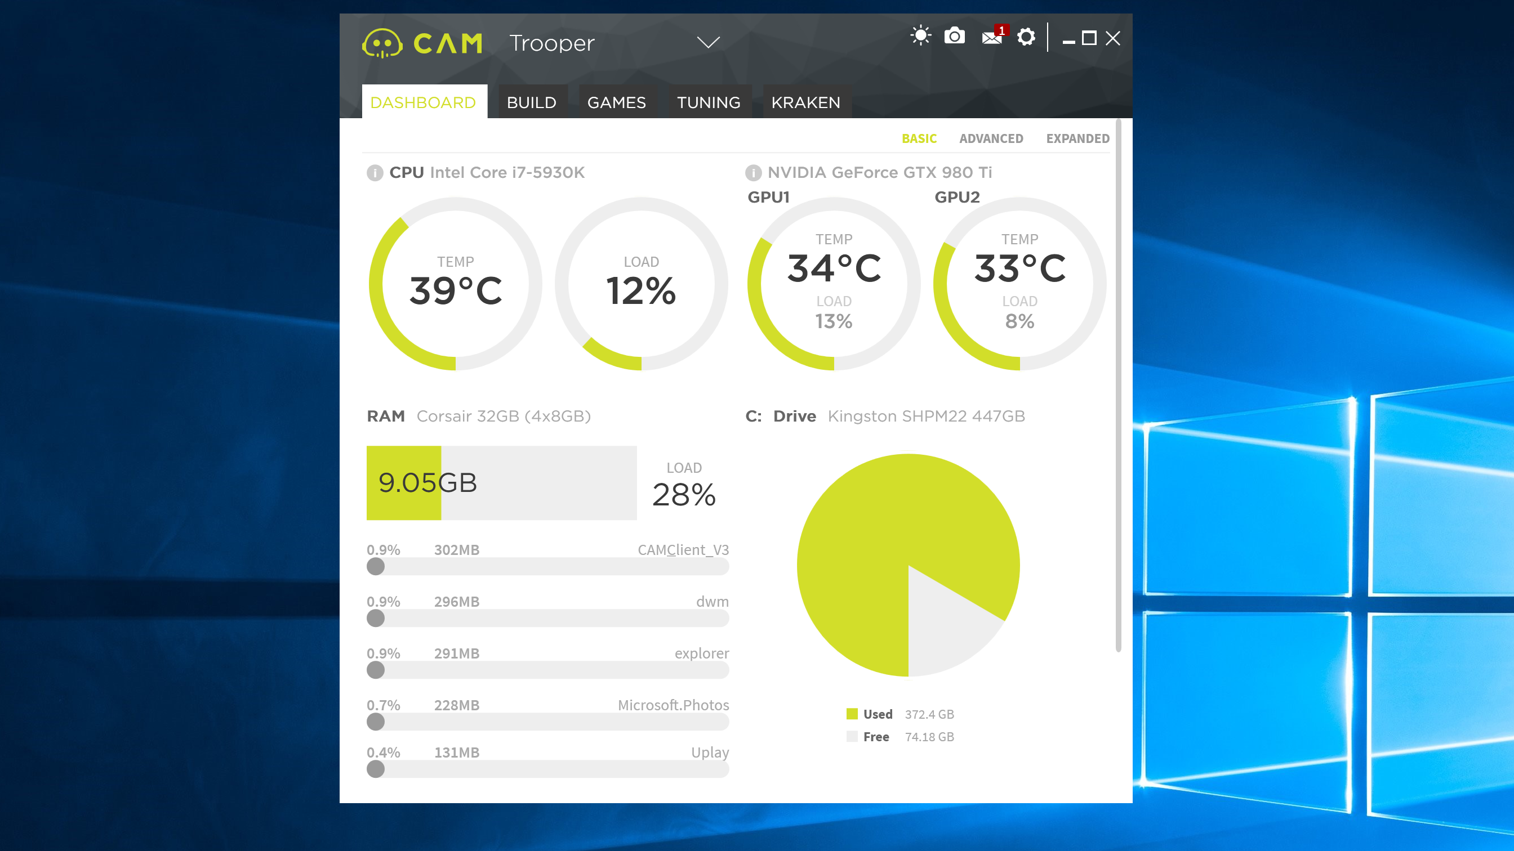Toggle between BASIC and ADVANCED modes
The image size is (1514, 851).
(990, 138)
